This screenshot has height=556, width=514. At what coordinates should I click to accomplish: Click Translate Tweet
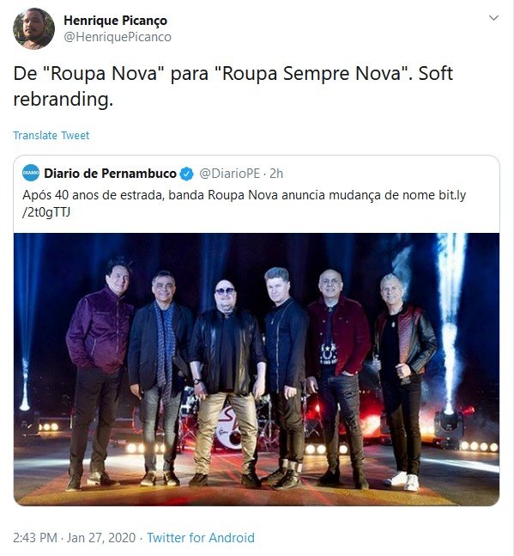pyautogui.click(x=51, y=136)
